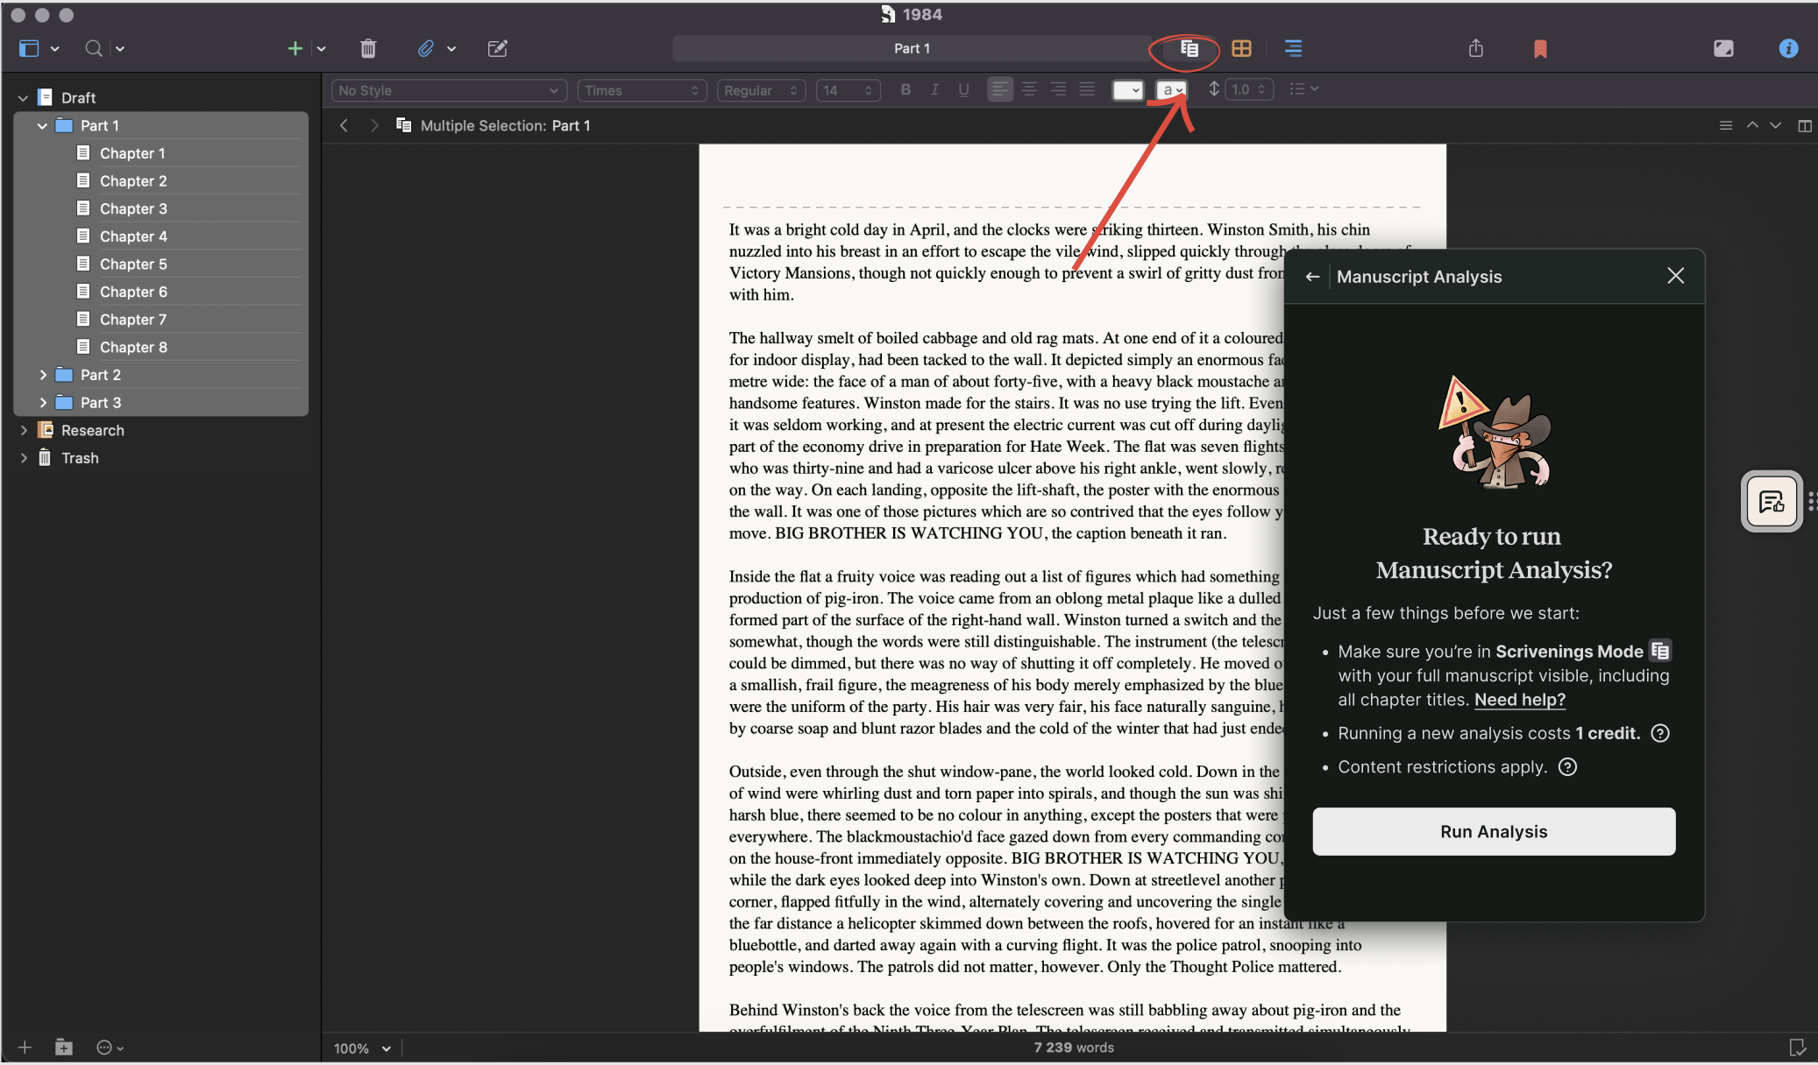Open the Share/Compile icon
Screen dimensions: 1818x1065
1476,49
